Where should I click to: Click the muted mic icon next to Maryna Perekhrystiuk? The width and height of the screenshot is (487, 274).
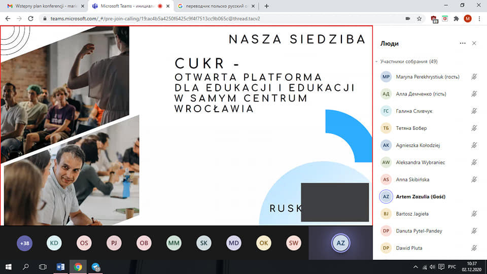point(474,77)
